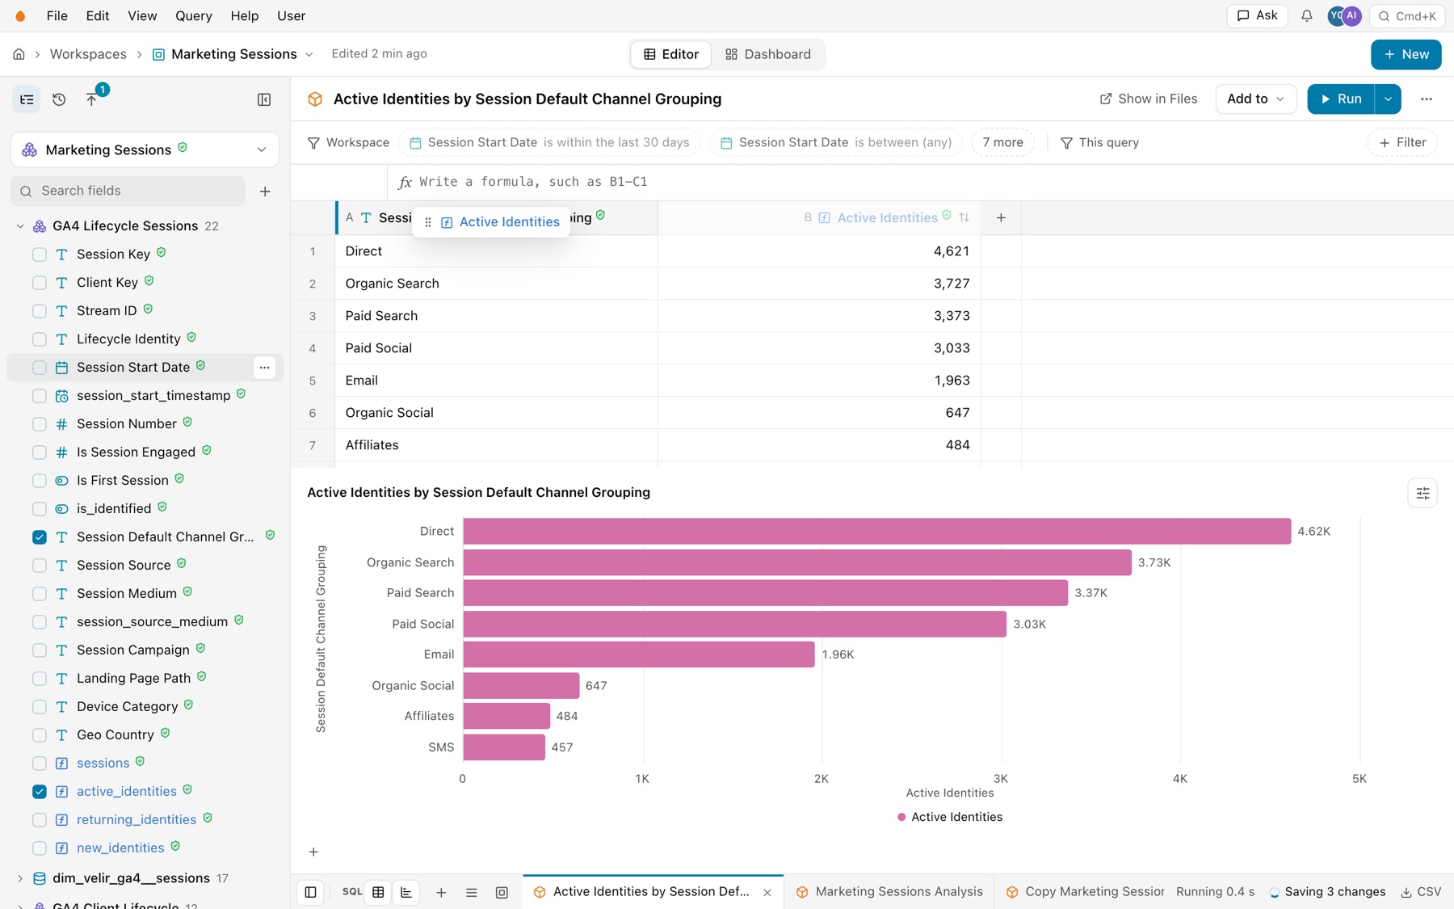
Task: Open the Query menu
Action: point(194,16)
